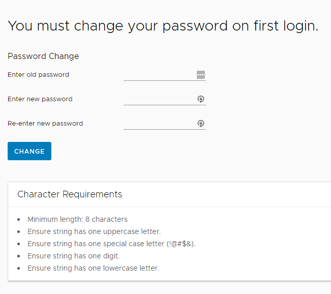
Task: Select the 'Minimum length: 8 characters' requirement
Action: point(77,219)
